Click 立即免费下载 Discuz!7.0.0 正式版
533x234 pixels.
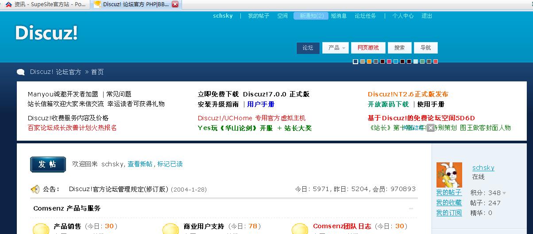pyautogui.click(x=254, y=94)
